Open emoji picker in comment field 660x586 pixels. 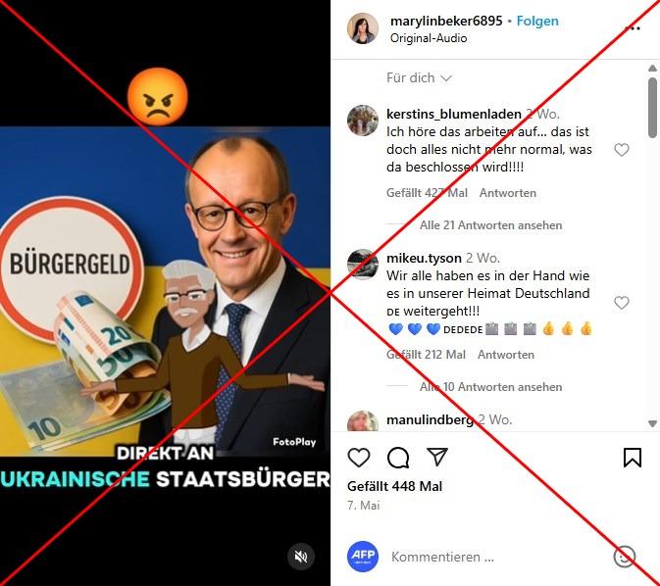625,557
